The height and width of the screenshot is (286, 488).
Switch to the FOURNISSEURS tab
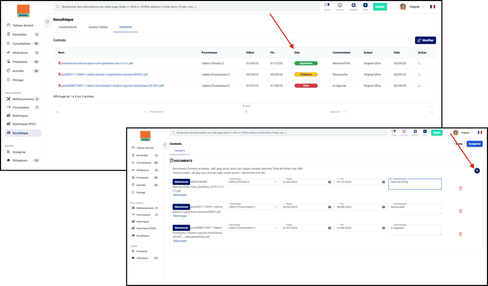click(x=68, y=27)
